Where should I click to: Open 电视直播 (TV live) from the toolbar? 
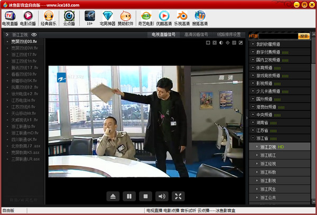tap(10, 18)
